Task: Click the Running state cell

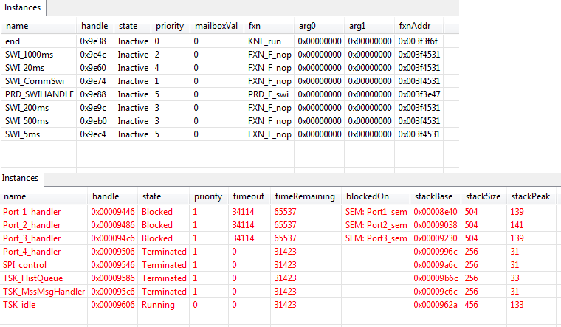Action: click(x=157, y=305)
